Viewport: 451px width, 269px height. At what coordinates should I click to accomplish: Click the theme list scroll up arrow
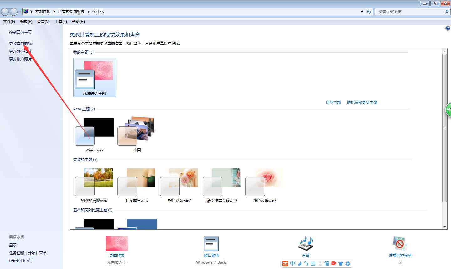(x=445, y=51)
